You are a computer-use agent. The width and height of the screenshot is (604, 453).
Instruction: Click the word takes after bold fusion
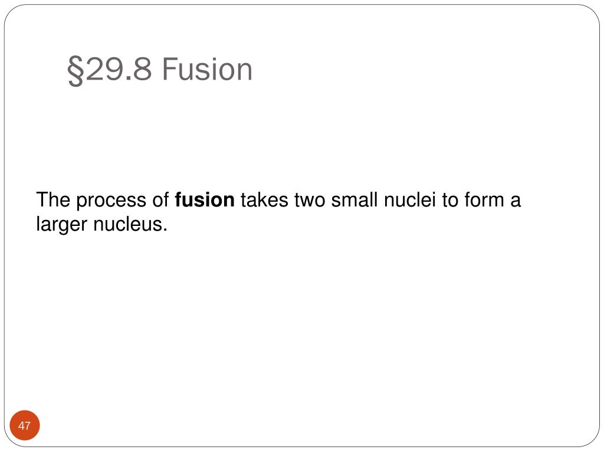pos(265,199)
